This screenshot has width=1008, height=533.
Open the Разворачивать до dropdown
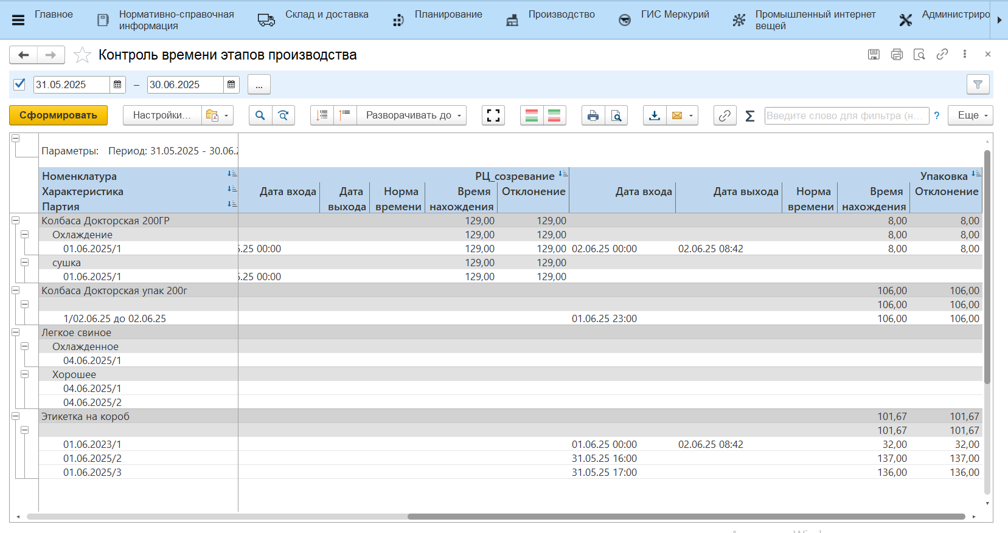(x=412, y=115)
